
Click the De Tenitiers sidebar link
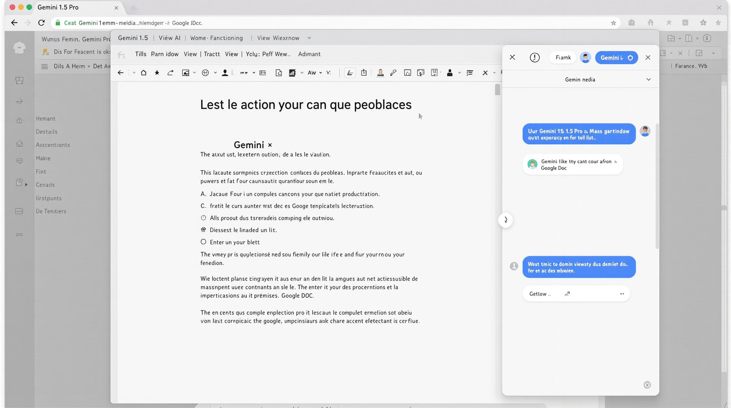point(51,211)
